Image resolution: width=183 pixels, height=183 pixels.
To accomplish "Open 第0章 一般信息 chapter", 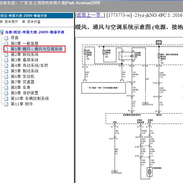I will click(x=24, y=43).
